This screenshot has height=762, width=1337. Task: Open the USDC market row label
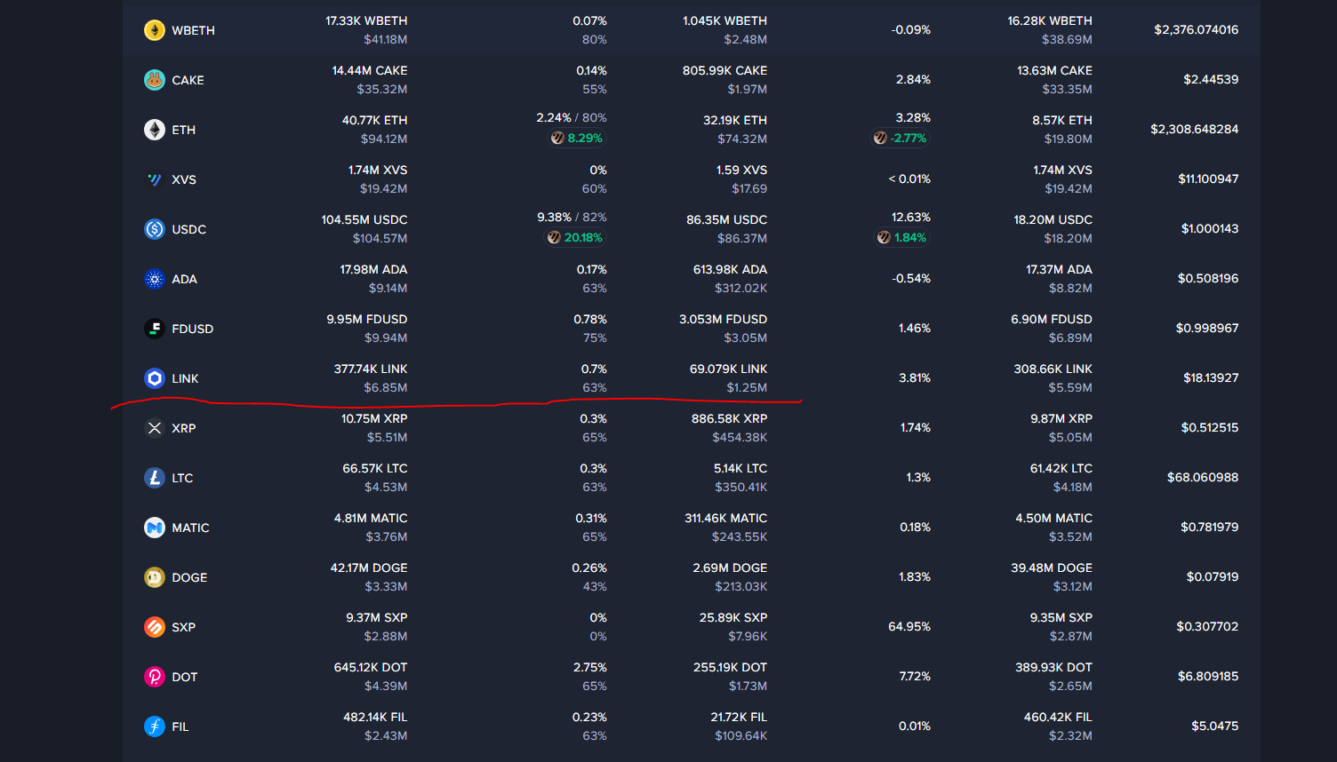188,229
